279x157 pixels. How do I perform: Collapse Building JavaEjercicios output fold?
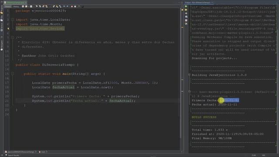point(190,75)
